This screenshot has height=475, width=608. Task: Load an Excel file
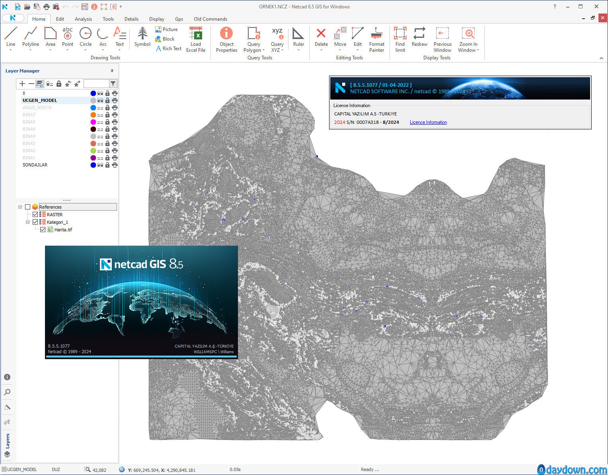tap(196, 39)
